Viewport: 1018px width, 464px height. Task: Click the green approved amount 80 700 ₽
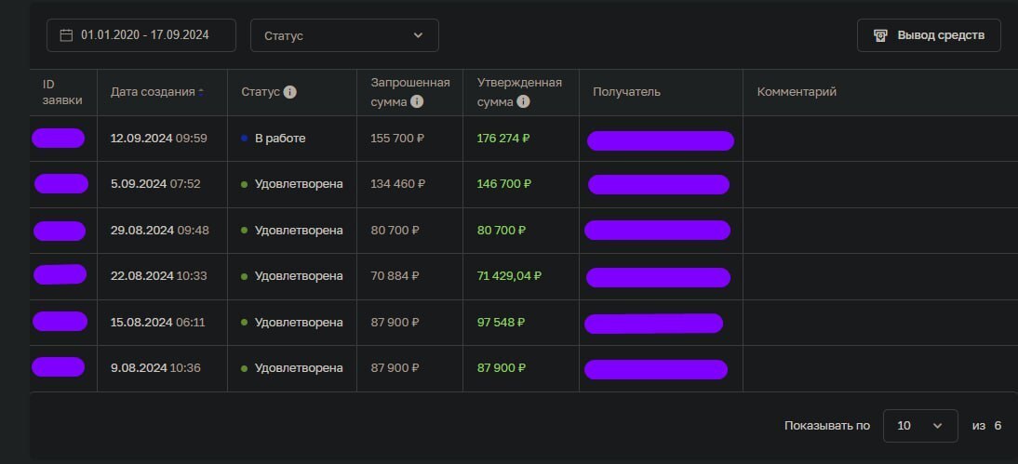(502, 231)
